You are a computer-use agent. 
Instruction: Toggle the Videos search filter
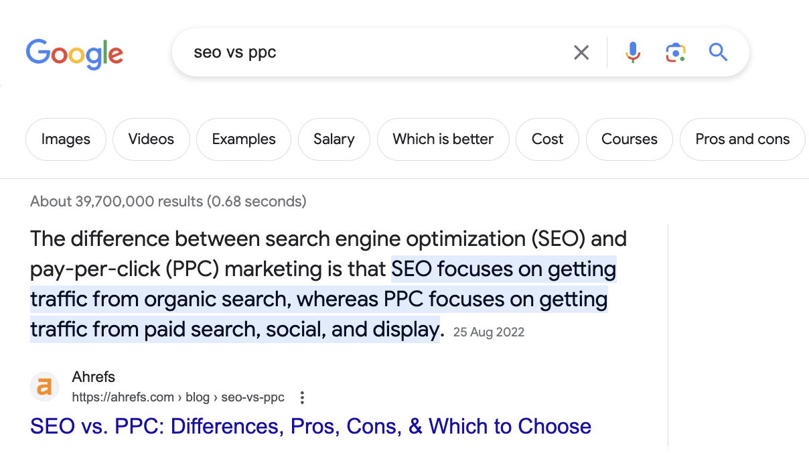[x=151, y=139]
